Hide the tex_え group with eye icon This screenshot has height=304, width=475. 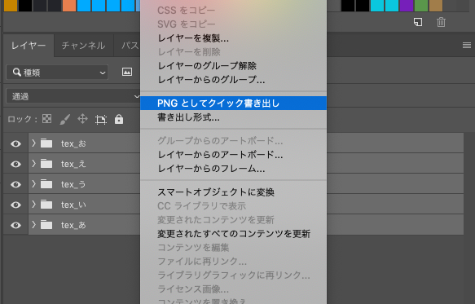coord(15,164)
